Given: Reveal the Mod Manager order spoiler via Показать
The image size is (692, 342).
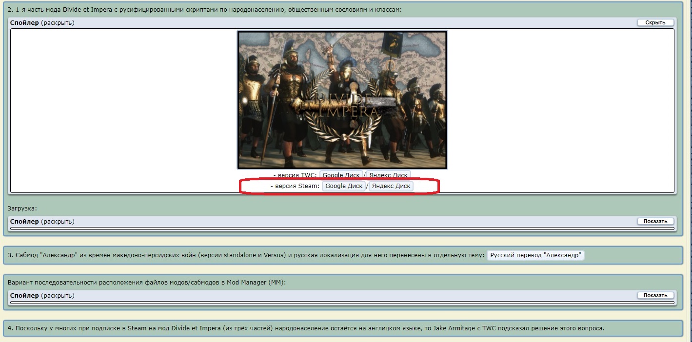Looking at the screenshot, I should click(x=655, y=296).
